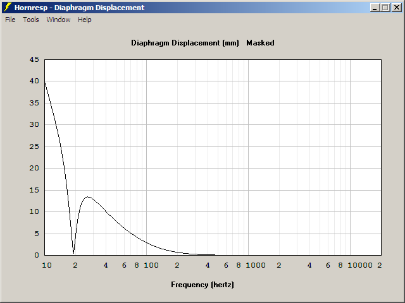Click the x-axis label 100
This screenshot has height=303, width=405.
tap(151, 265)
